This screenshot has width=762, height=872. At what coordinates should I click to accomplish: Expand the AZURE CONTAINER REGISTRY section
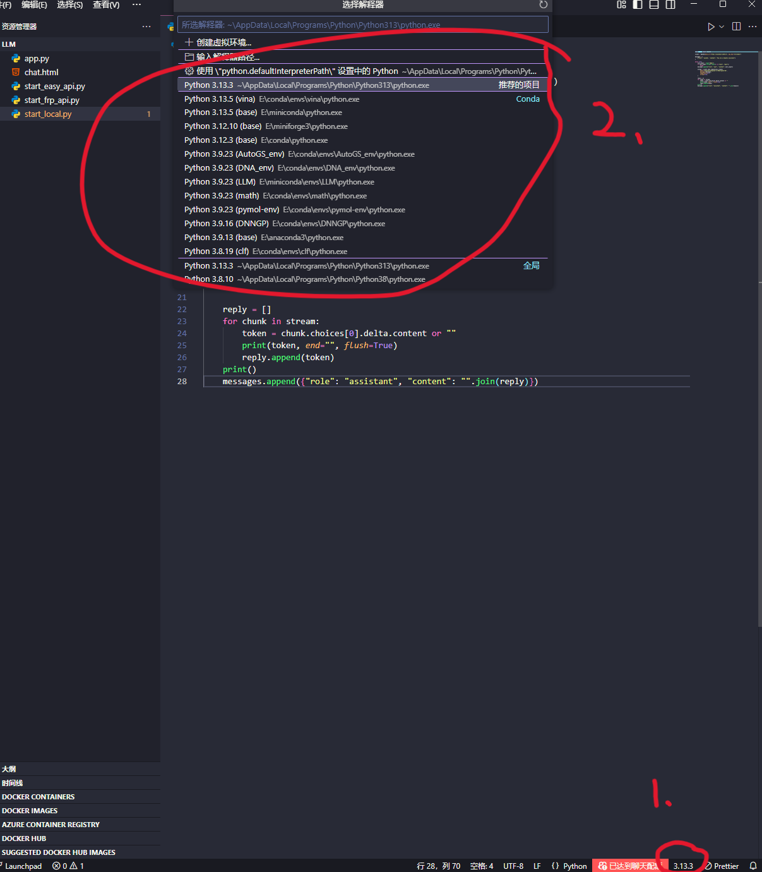coord(80,825)
